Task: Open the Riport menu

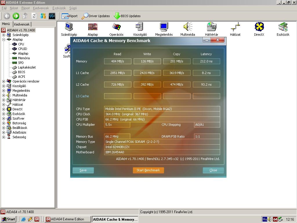Action: (26, 8)
